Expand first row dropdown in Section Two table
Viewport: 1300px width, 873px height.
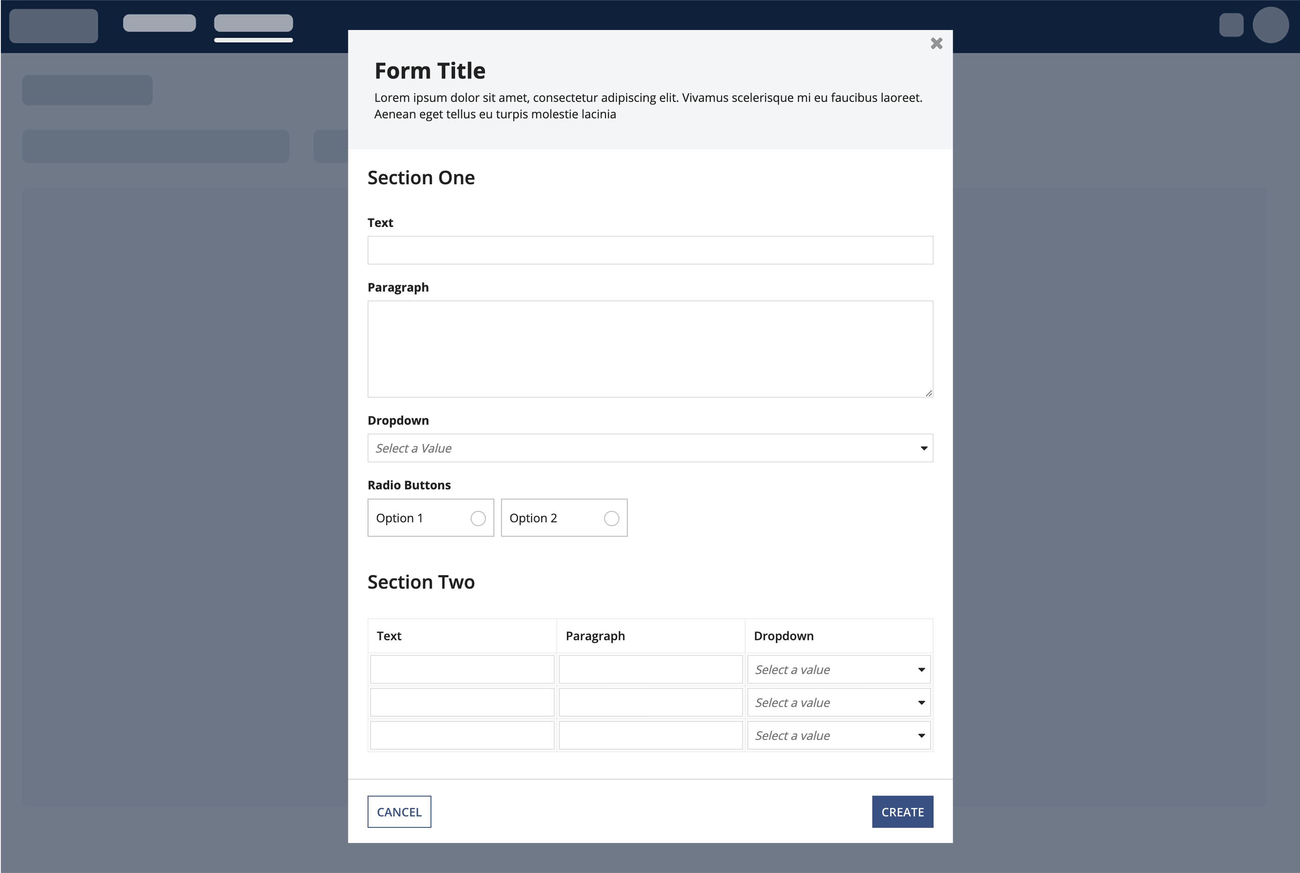(x=839, y=669)
